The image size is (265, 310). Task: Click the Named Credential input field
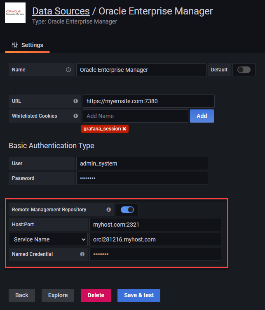[x=155, y=254]
